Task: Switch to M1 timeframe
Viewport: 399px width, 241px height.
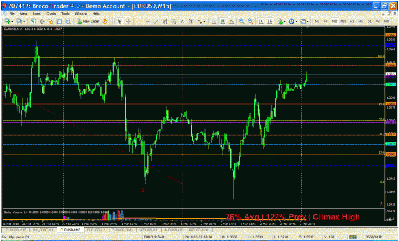Action: pyautogui.click(x=317, y=22)
